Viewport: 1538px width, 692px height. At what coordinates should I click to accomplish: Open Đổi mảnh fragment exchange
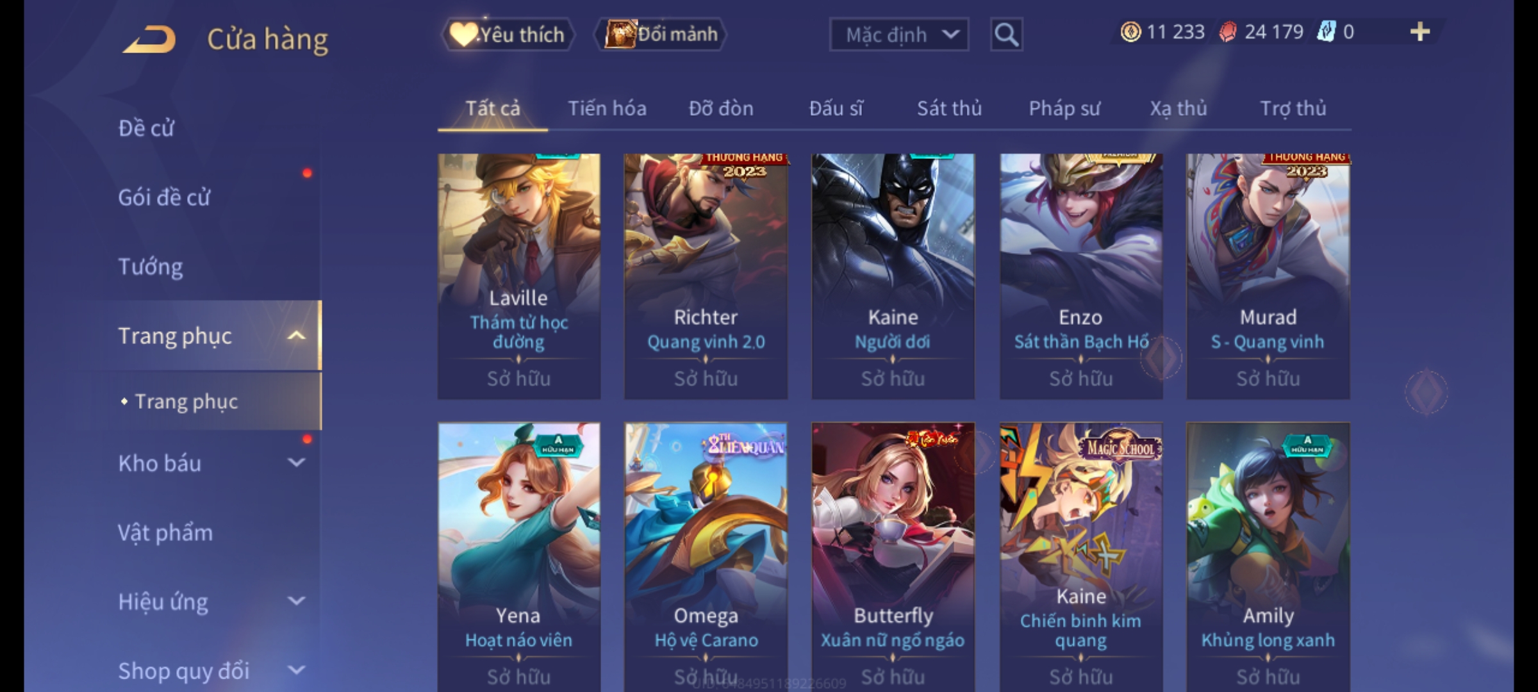point(661,35)
